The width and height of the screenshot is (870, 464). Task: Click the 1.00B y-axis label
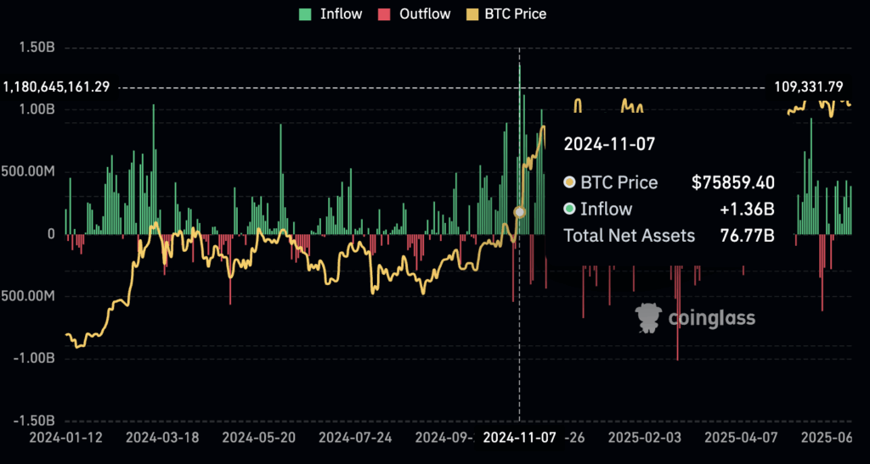[x=36, y=109]
